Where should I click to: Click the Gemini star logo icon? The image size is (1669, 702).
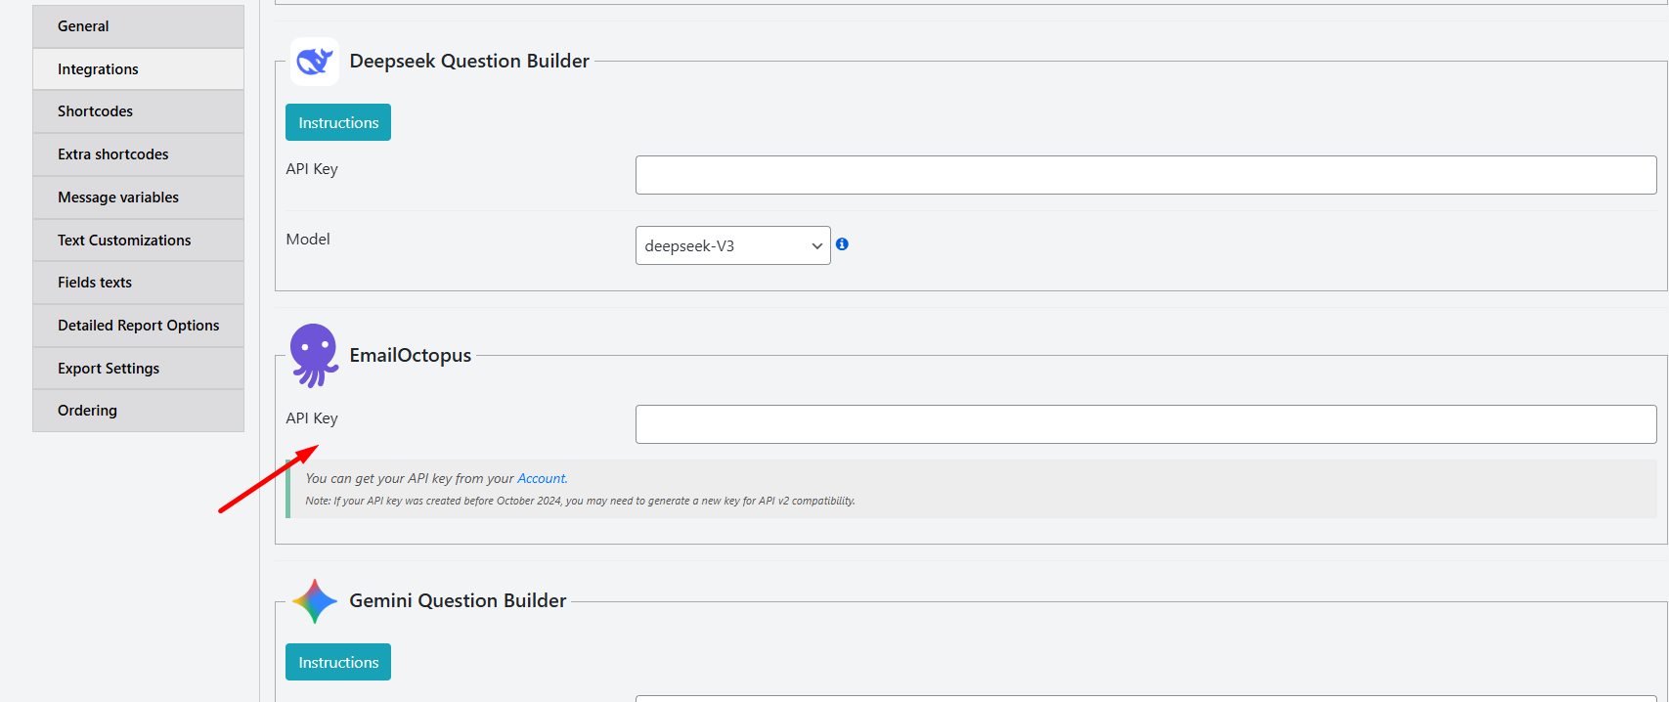315,601
